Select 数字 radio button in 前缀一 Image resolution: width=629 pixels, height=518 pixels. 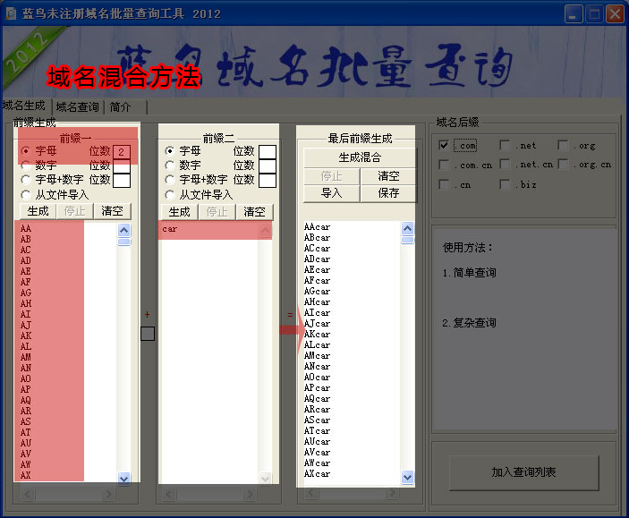tap(26, 166)
